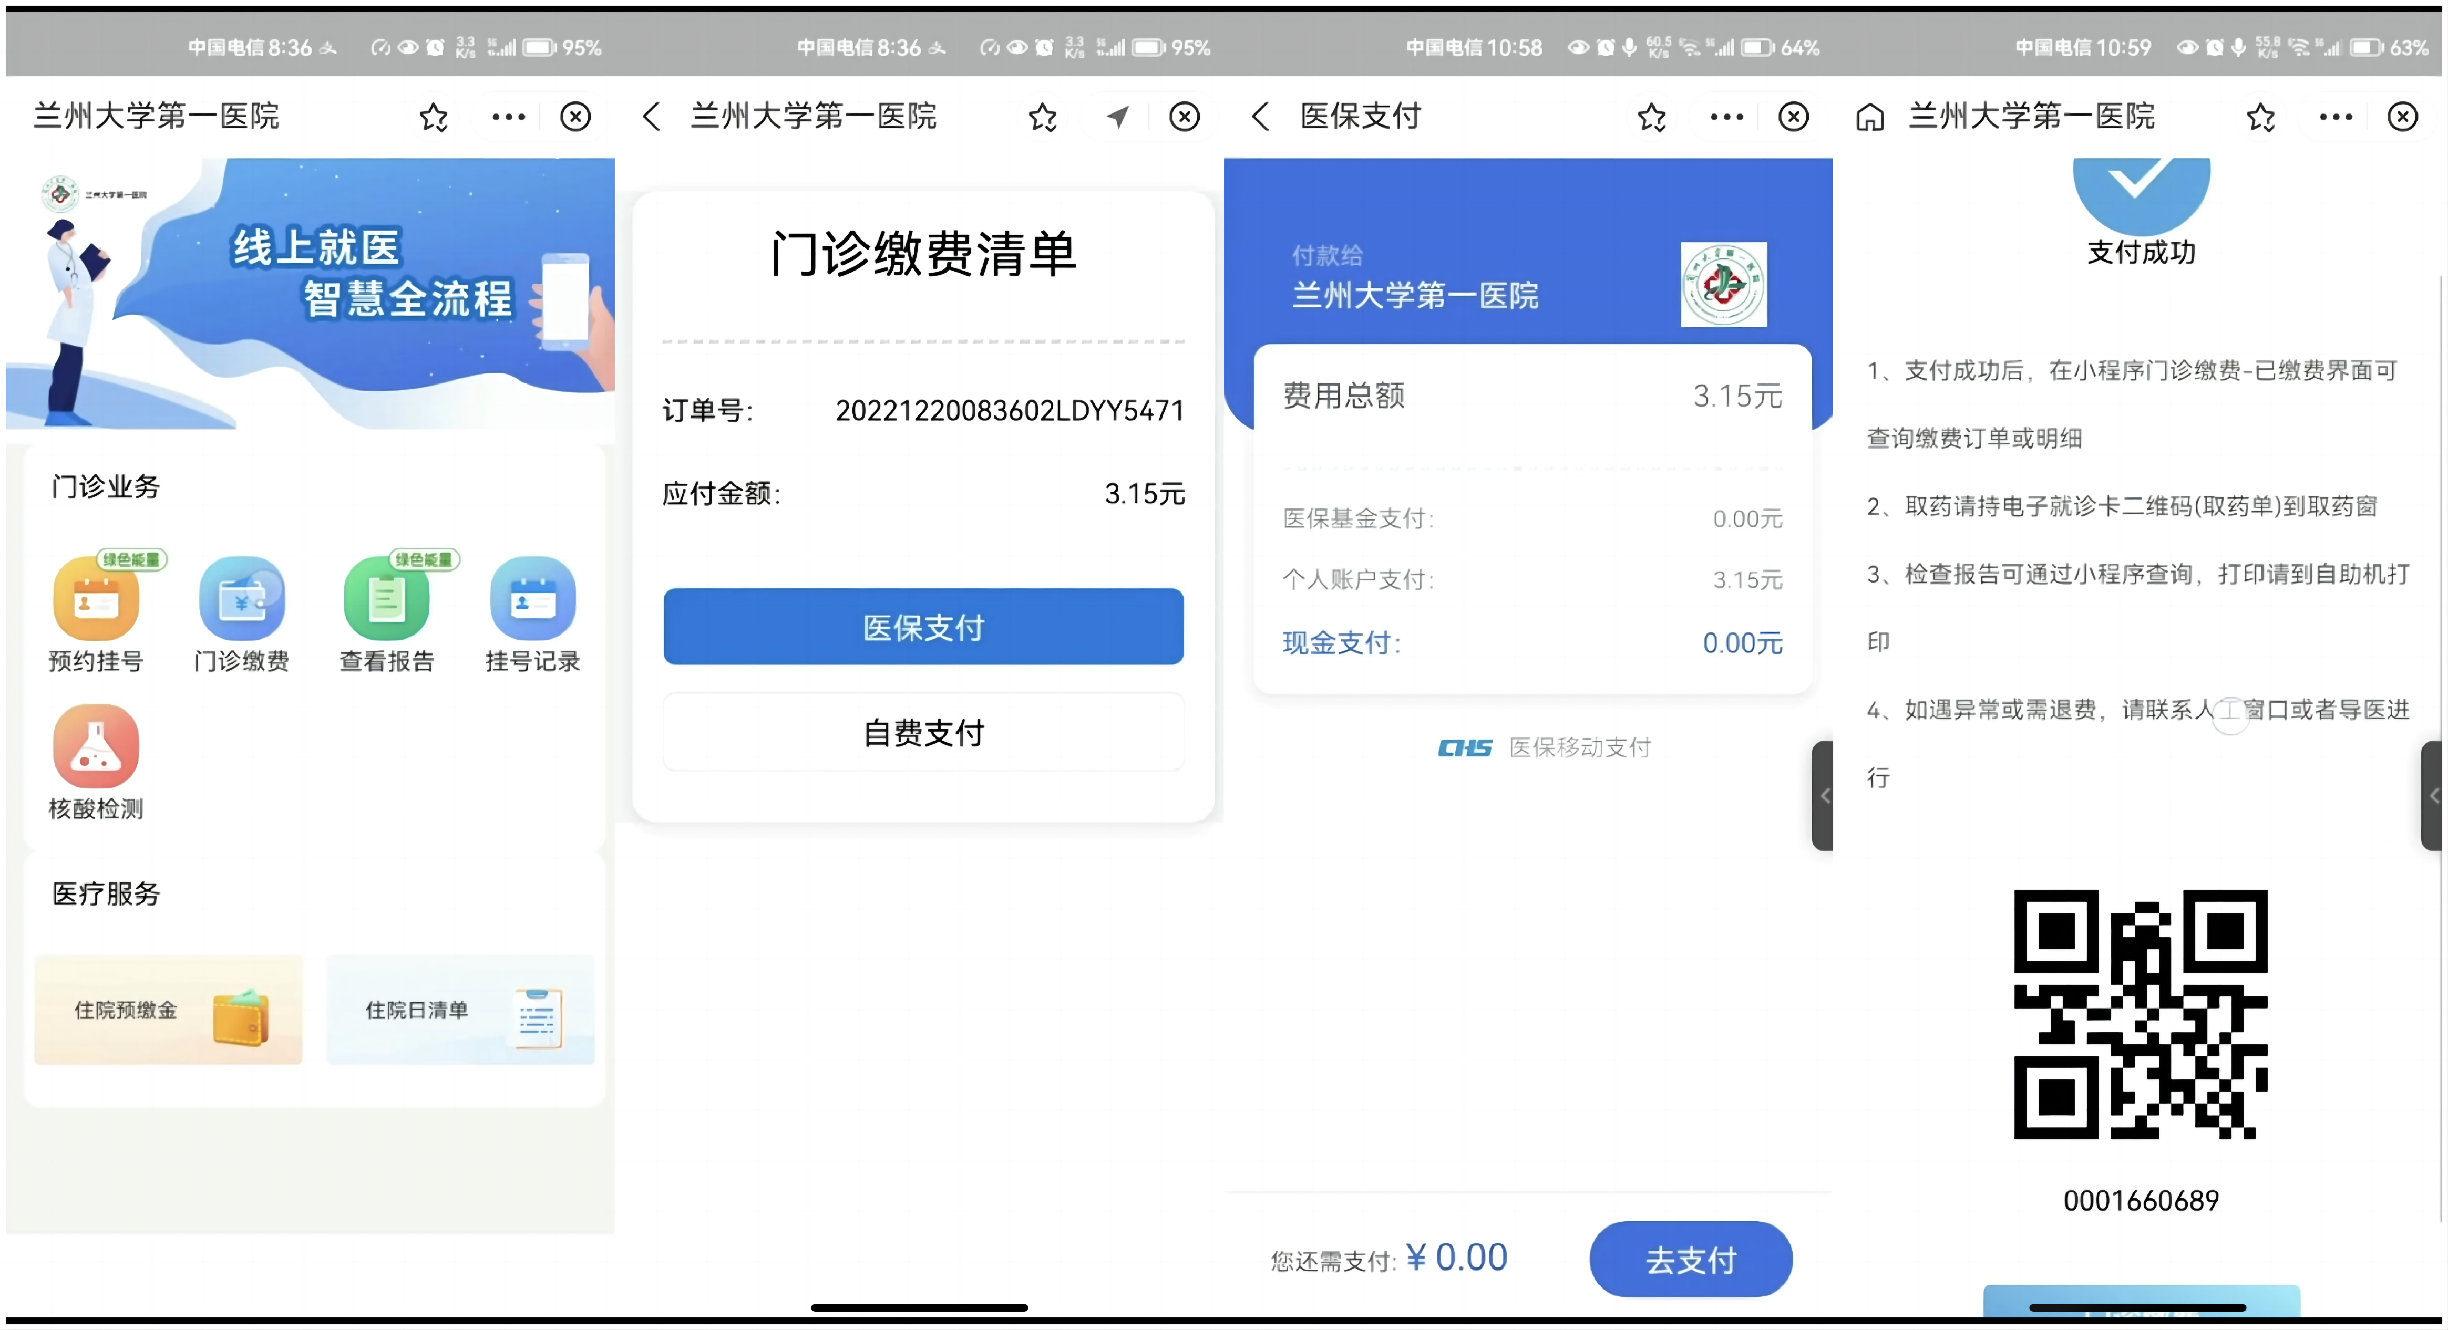Open 核酸检测 nucleic acid test icon
This screenshot has width=2448, height=1330.
(x=96, y=747)
